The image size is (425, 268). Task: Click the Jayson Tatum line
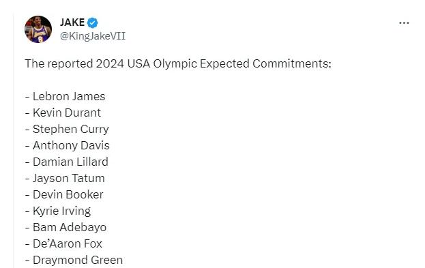(65, 178)
